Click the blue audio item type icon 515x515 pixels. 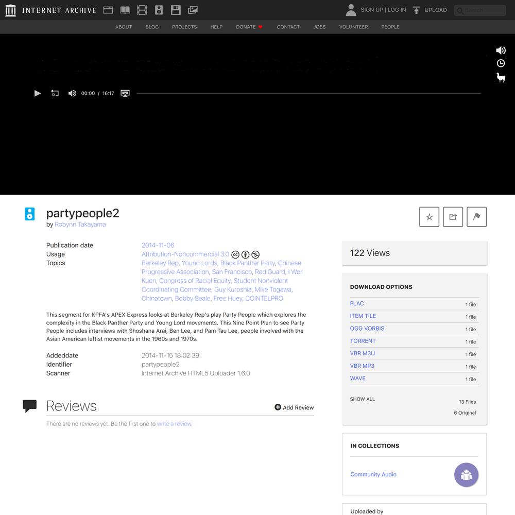[x=29, y=214]
